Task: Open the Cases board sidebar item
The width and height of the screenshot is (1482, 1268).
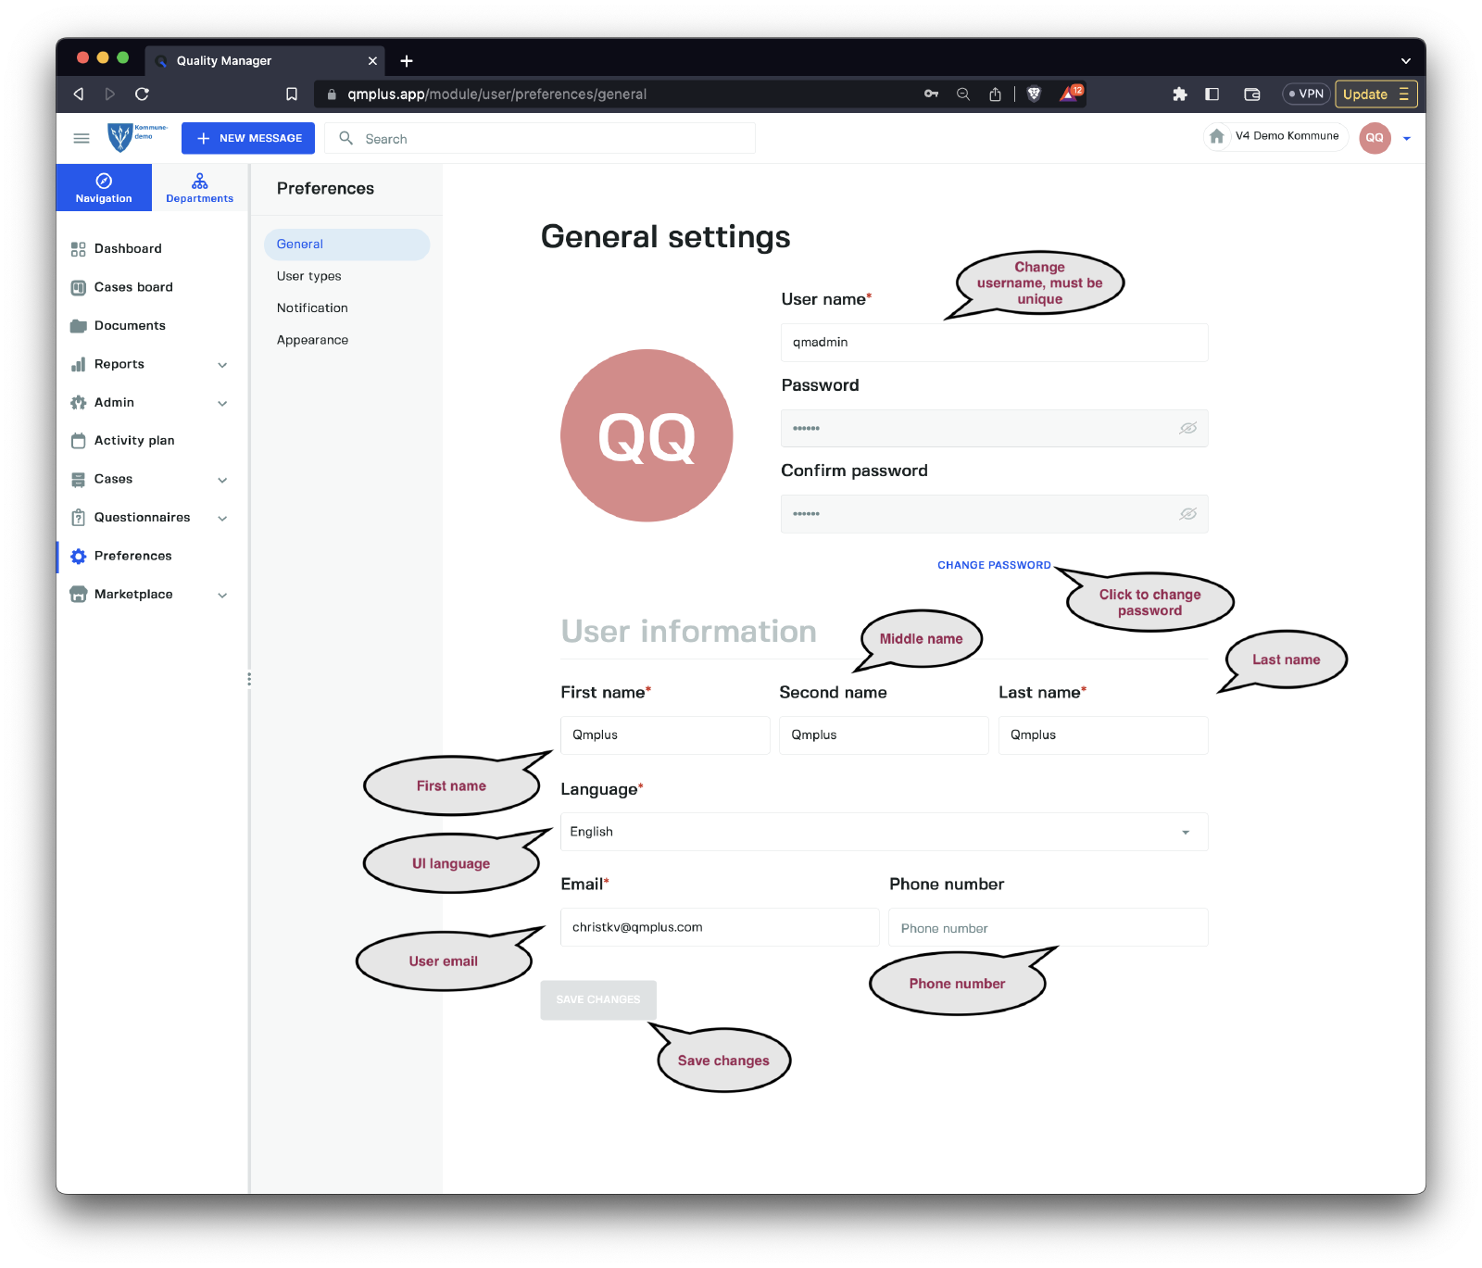Action: pyautogui.click(x=133, y=287)
